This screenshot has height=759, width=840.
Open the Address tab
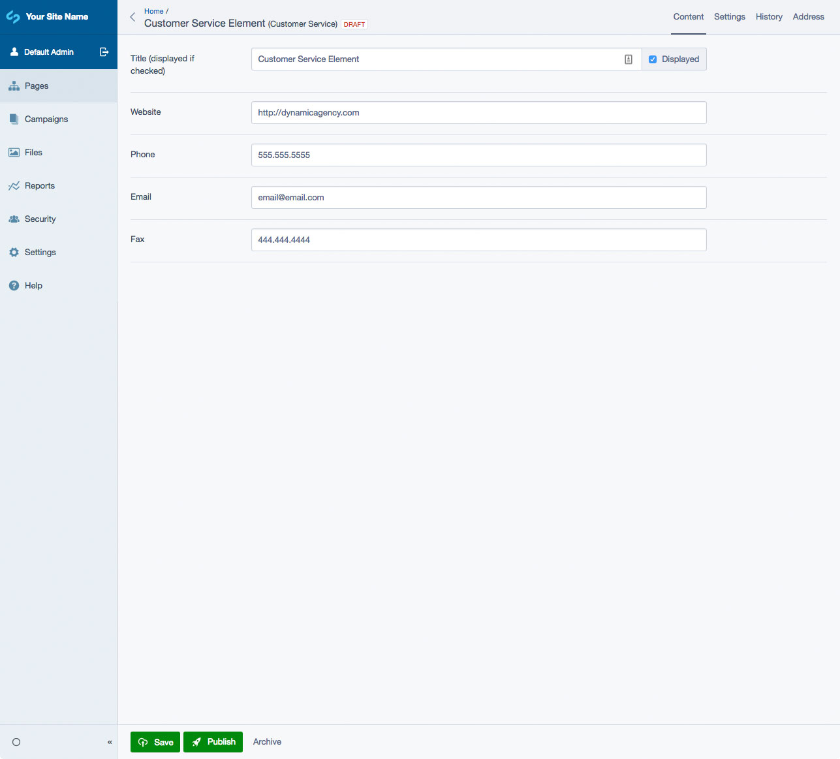809,17
